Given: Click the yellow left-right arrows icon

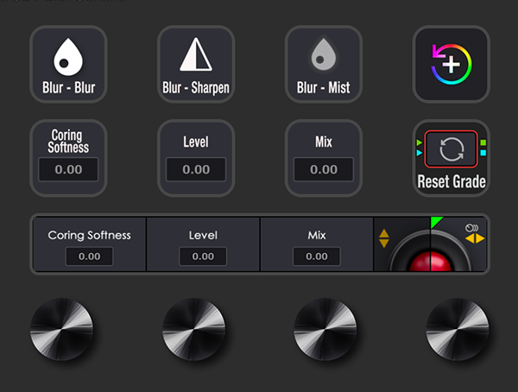Looking at the screenshot, I should pos(475,238).
